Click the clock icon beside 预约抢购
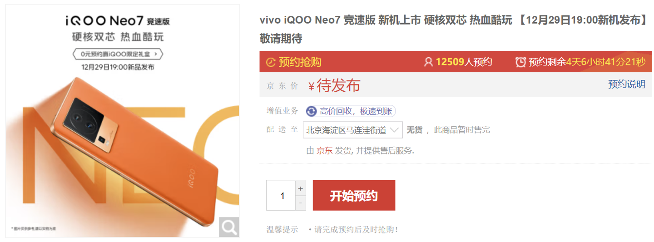This screenshot has height=242, width=654. pyautogui.click(x=271, y=62)
